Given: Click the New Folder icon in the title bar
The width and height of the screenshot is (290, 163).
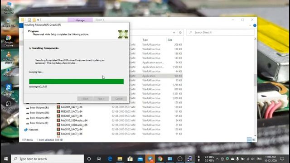Looking at the screenshot, I should pos(34,20).
